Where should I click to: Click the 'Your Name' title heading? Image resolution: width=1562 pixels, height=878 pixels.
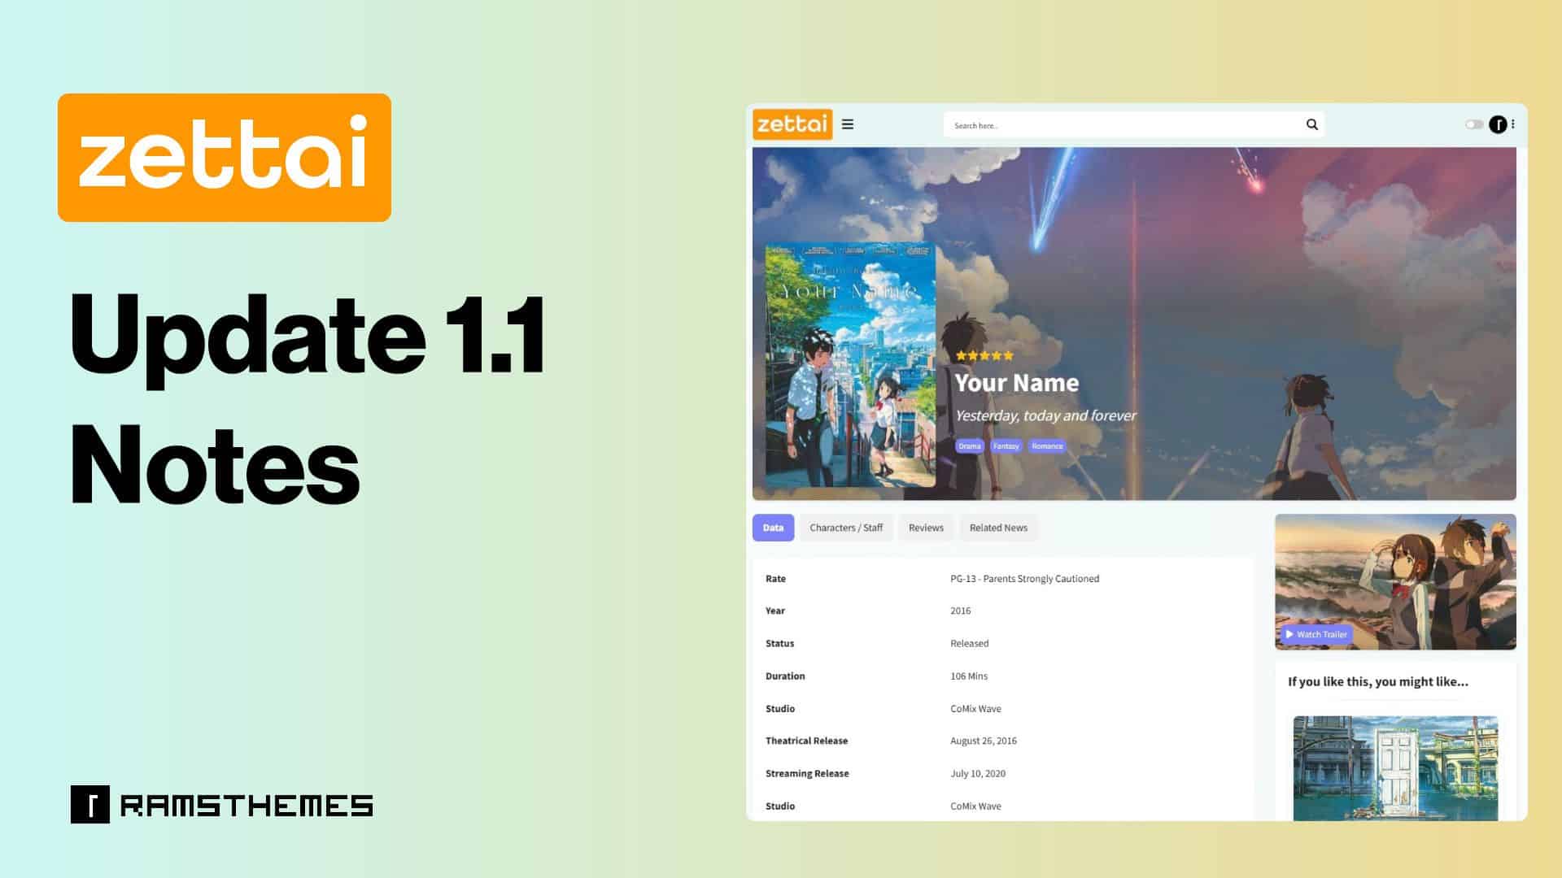pyautogui.click(x=1017, y=383)
